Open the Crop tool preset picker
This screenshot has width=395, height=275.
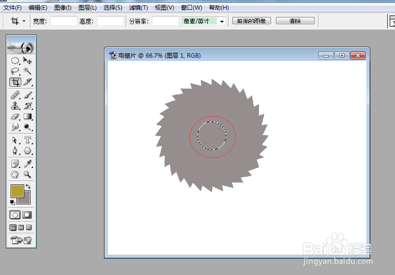pos(24,21)
